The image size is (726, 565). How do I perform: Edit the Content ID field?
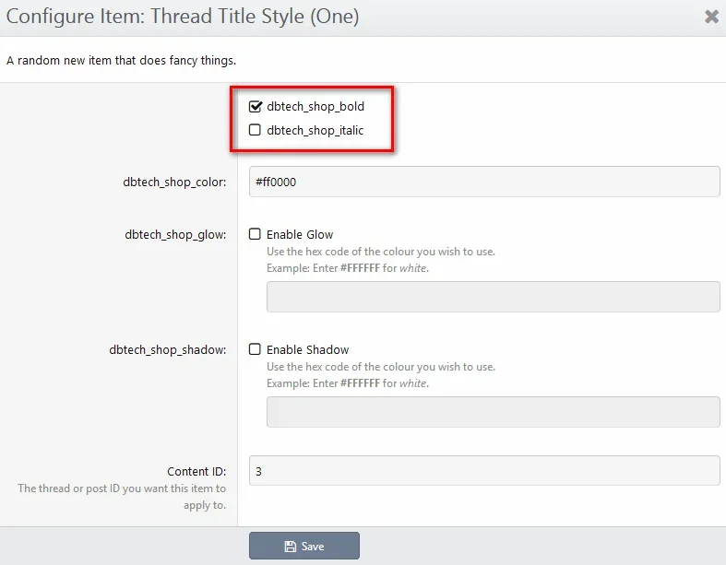tap(484, 471)
